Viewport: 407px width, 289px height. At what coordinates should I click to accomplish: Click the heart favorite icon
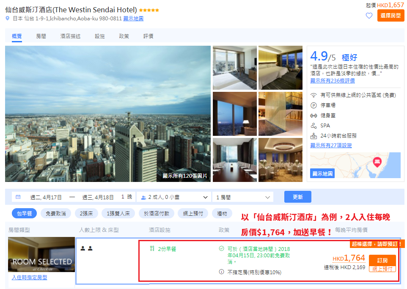click(x=369, y=16)
